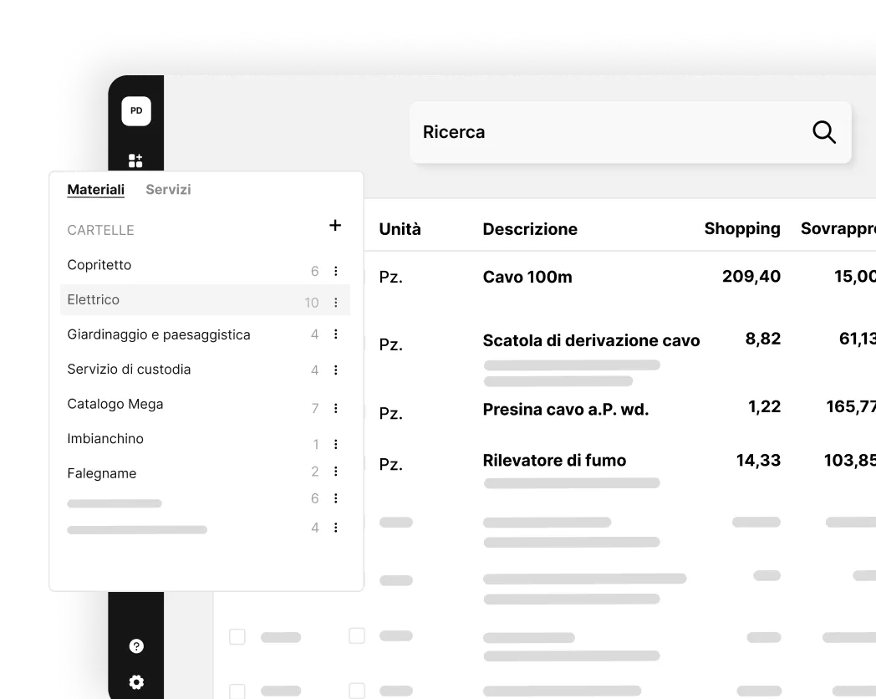Image resolution: width=876 pixels, height=699 pixels.
Task: Click the Shopping column header
Action: coord(742,228)
